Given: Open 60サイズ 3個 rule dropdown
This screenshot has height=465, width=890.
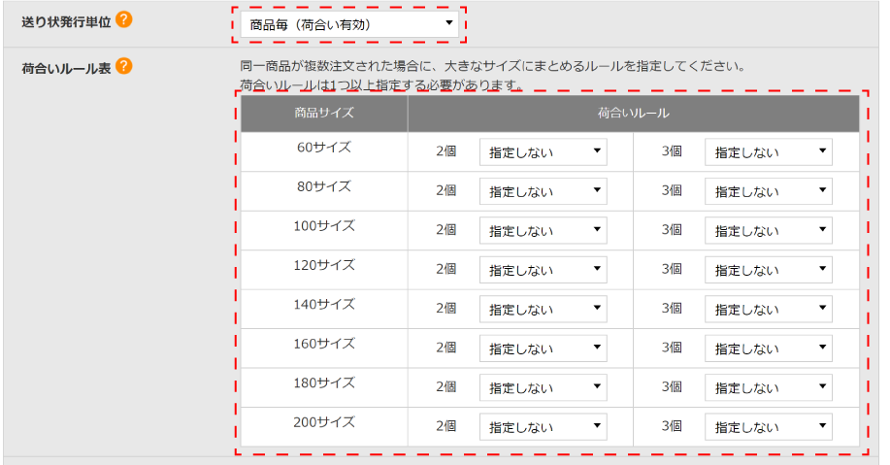Looking at the screenshot, I should tap(769, 152).
